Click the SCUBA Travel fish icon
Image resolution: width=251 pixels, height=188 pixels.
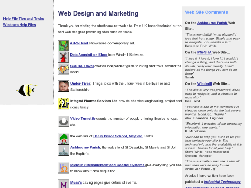64,69
